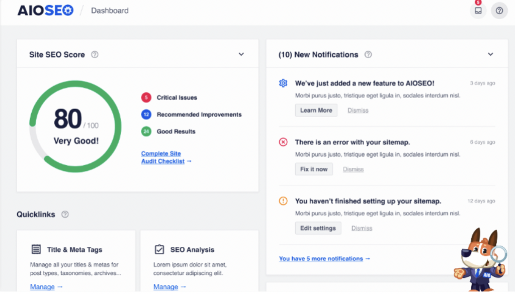Viewport: 515px width, 294px height.
Task: Click the help icon next to Quicklinks
Action: pyautogui.click(x=65, y=215)
